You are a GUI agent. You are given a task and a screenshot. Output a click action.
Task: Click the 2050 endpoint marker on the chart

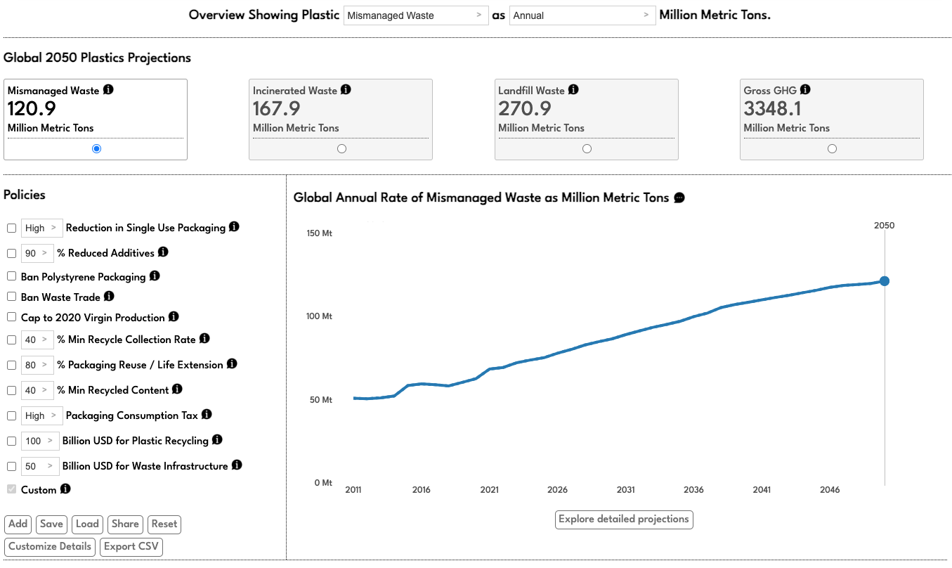(884, 280)
